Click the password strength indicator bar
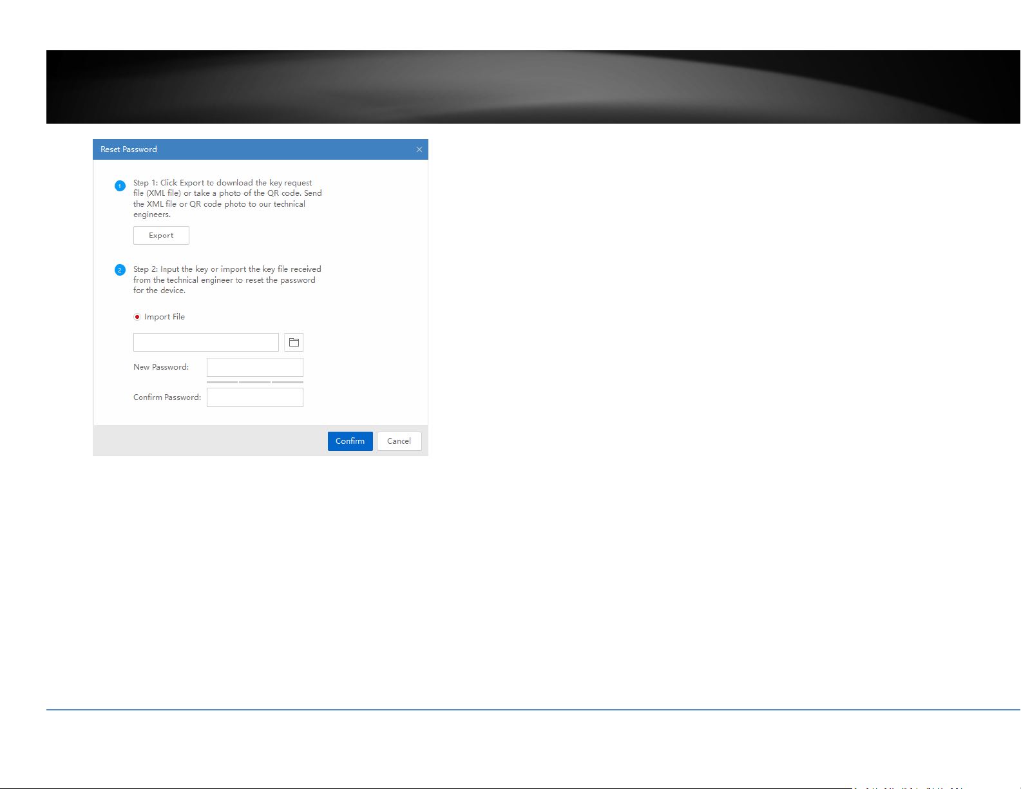Screen dimensions: 1021x789 [255, 382]
